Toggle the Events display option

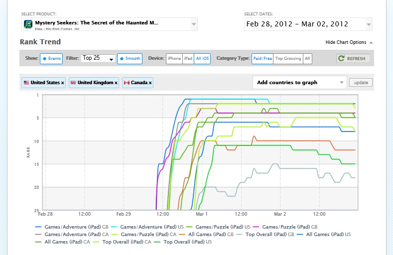click(x=51, y=58)
